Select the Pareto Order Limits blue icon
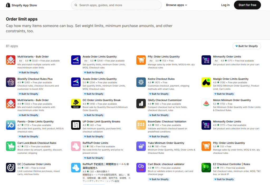270x185 pixels. point(11,125)
